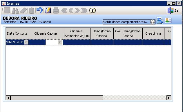
Task: Click the Creatinina column header
Action: coord(153,33)
